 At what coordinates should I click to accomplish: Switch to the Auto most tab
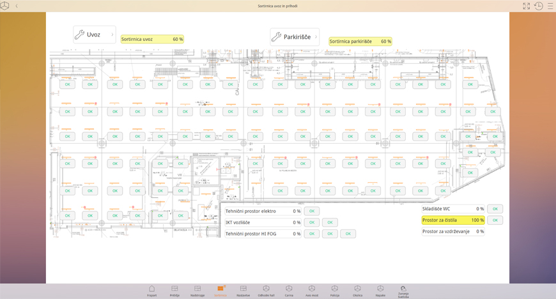(312, 290)
